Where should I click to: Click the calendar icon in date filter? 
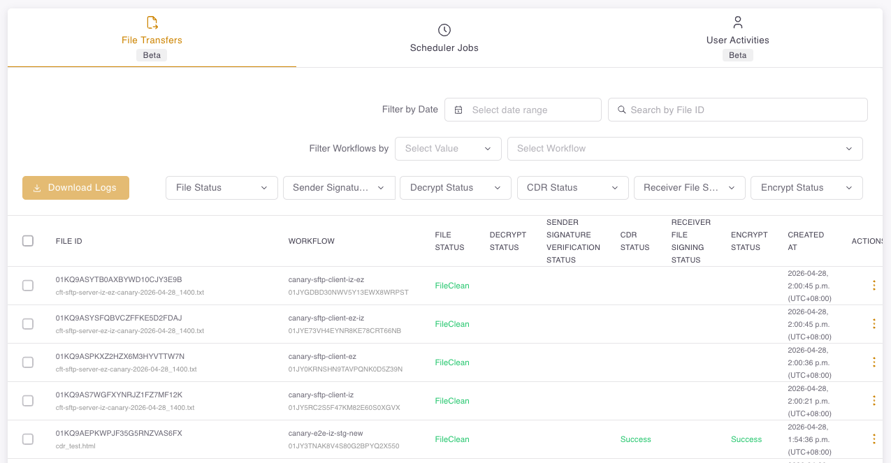point(459,110)
